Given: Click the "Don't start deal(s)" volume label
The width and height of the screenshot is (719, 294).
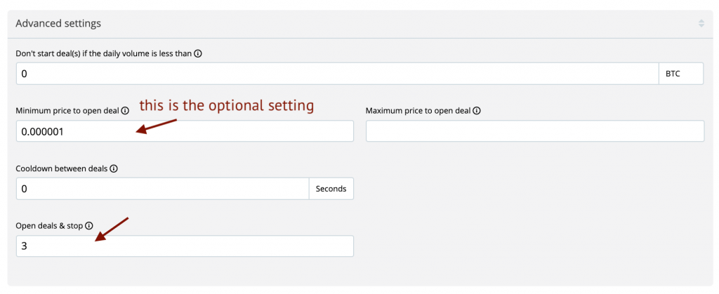Looking at the screenshot, I should [x=103, y=53].
